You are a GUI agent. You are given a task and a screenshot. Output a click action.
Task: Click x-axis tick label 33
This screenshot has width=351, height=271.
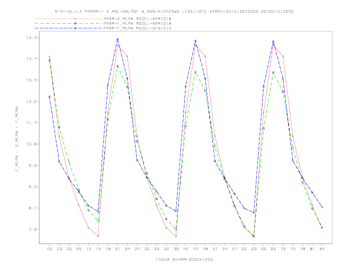156,249
